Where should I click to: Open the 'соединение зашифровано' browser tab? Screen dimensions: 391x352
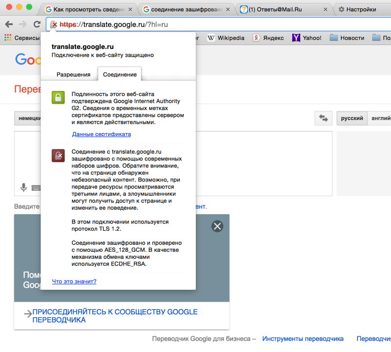pyautogui.click(x=187, y=9)
